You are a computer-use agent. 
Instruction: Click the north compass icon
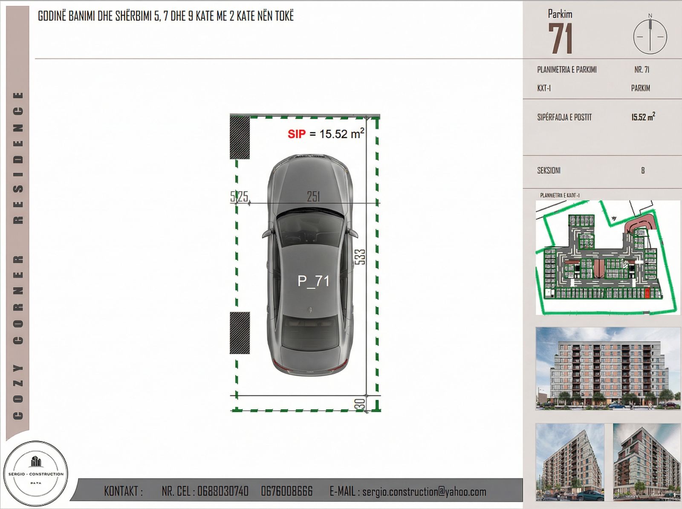pos(650,35)
